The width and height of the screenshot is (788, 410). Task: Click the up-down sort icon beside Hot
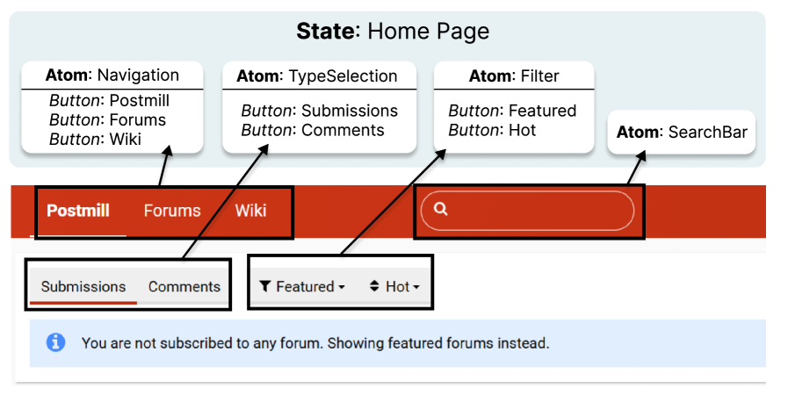[x=373, y=286]
